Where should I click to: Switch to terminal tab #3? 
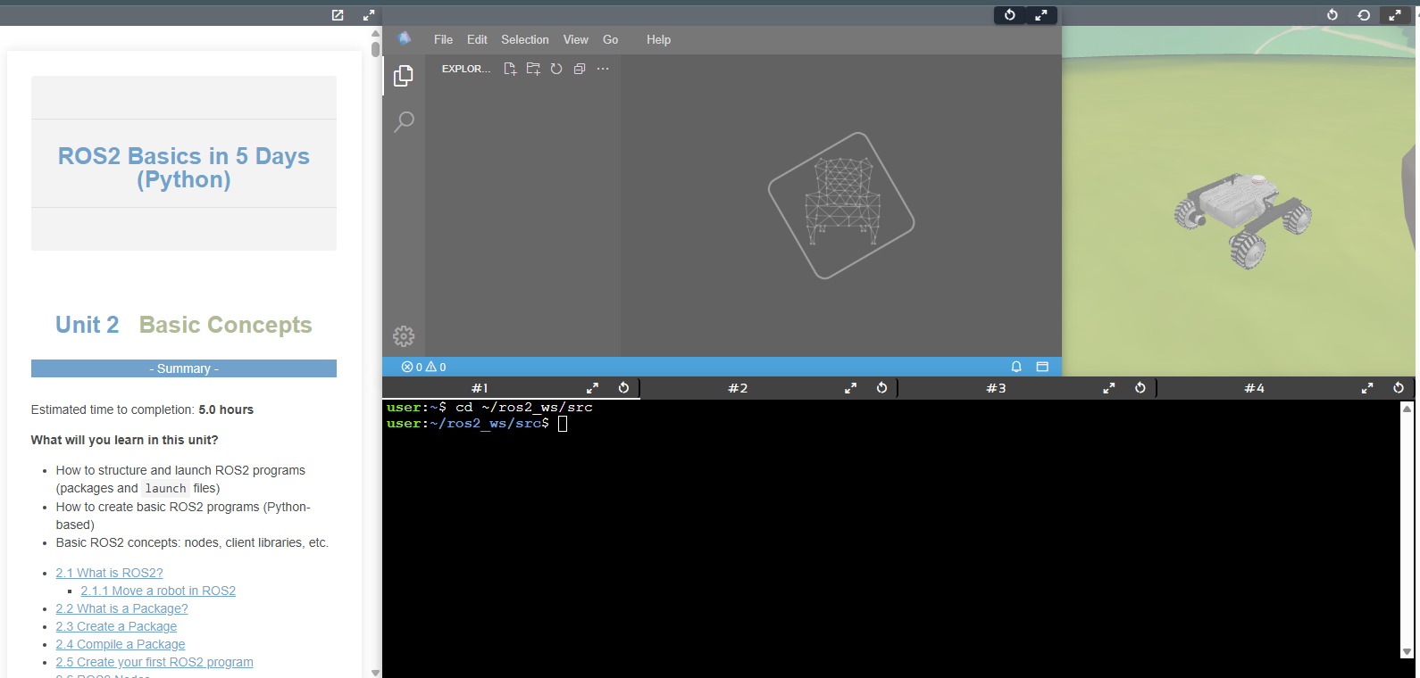pos(996,388)
